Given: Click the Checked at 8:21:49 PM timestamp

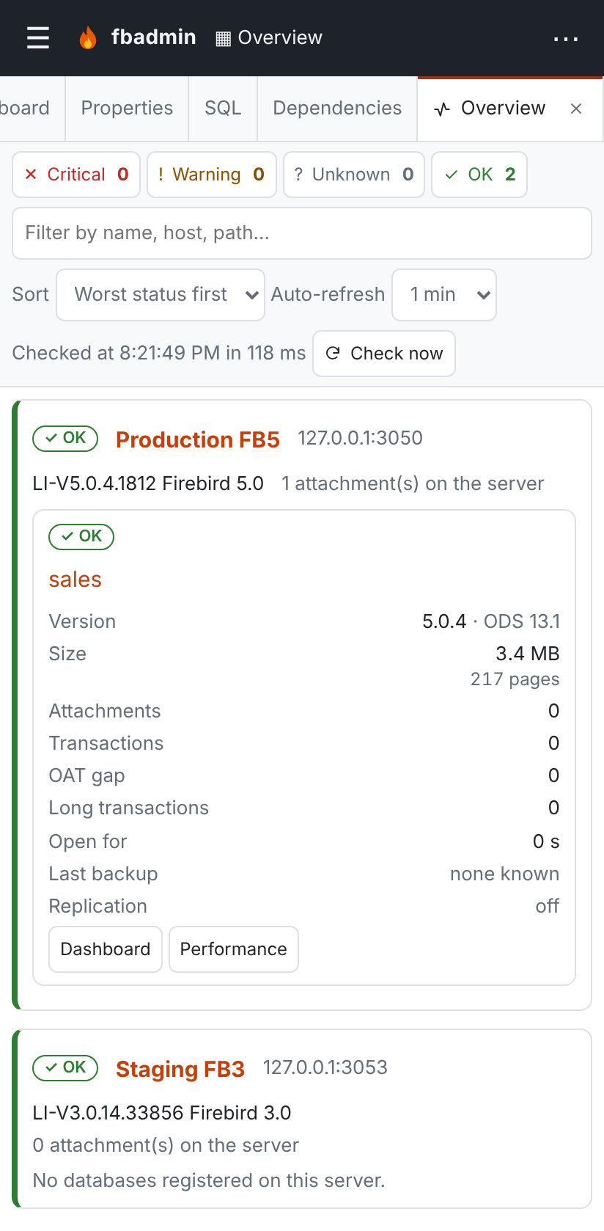Looking at the screenshot, I should (159, 353).
